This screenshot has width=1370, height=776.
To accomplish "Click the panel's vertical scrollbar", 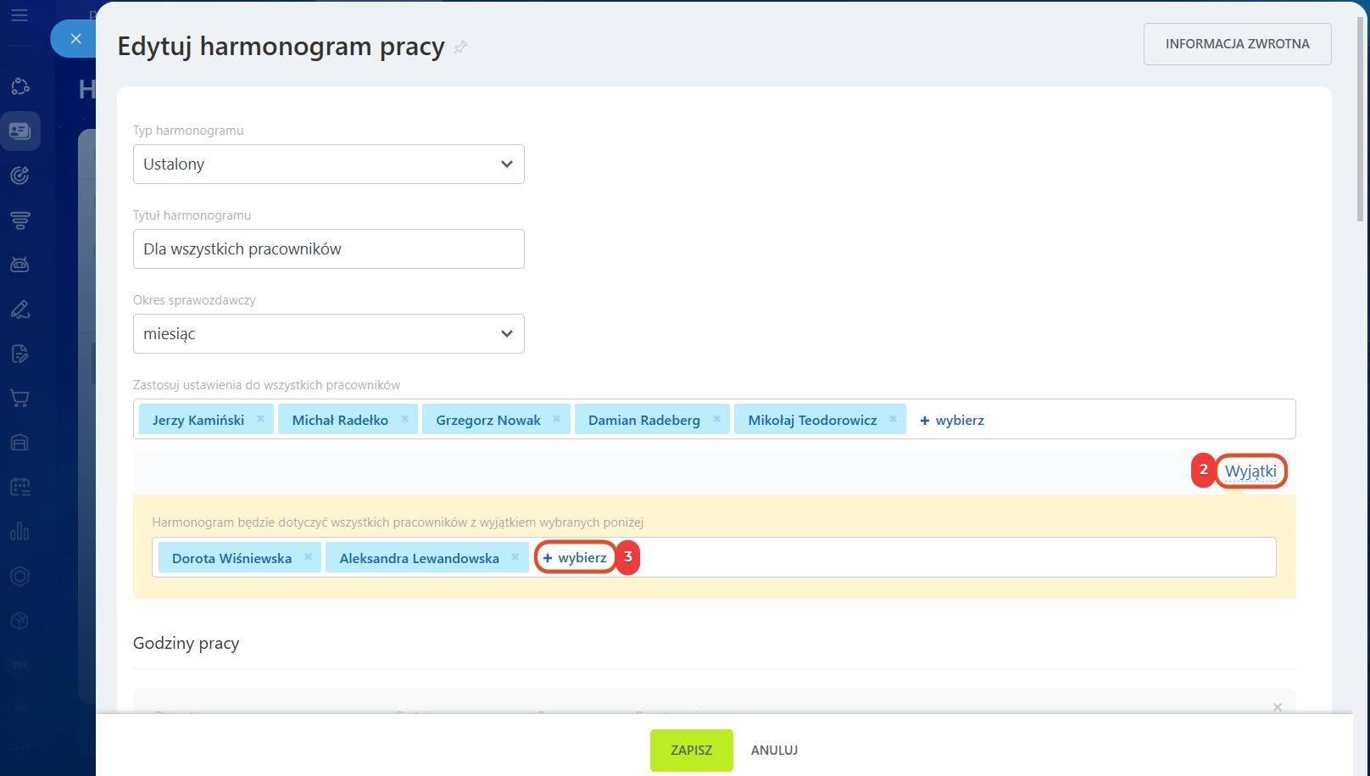I will [x=1361, y=119].
